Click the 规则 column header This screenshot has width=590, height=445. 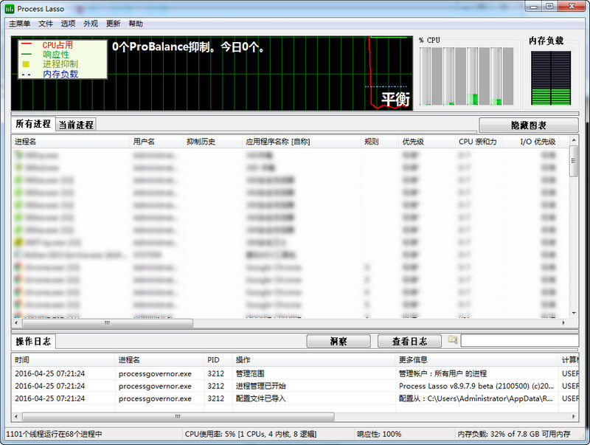pyautogui.click(x=379, y=142)
